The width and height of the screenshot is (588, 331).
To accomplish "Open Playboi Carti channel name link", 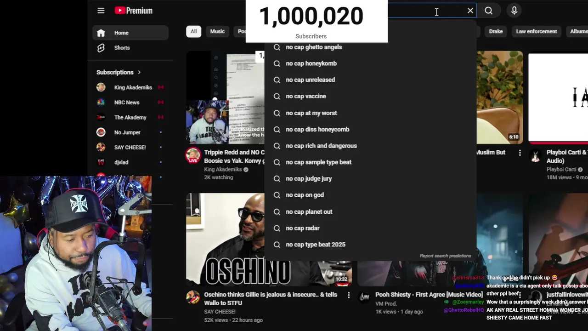I will [561, 170].
